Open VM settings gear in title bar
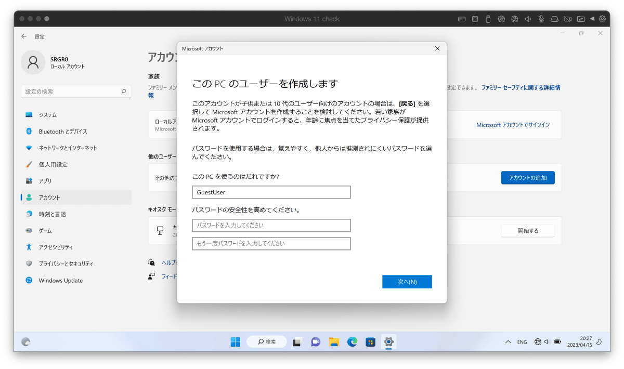The height and width of the screenshot is (369, 624). point(602,19)
